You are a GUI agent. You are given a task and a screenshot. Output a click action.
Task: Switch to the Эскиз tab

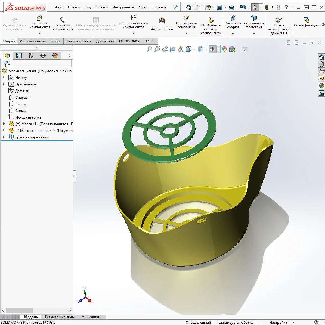click(55, 41)
